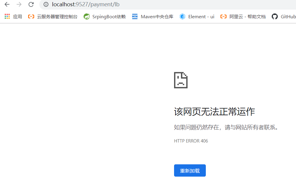The height and width of the screenshot is (182, 296).
Task: Open the 云服务器管理控制台 bookmark
Action: tap(56, 16)
